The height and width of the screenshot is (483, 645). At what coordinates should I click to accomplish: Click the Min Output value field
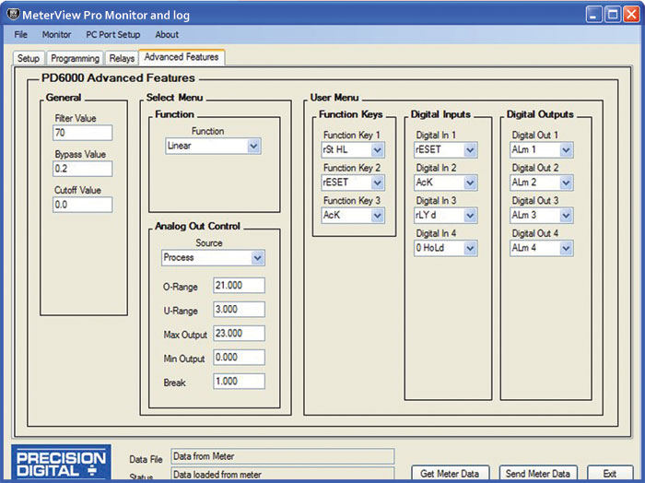point(239,357)
